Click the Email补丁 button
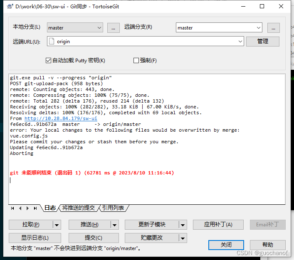 267,225
